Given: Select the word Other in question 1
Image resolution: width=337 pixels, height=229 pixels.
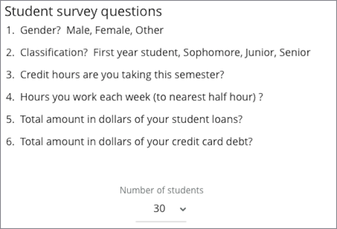Looking at the screenshot, I should [150, 30].
